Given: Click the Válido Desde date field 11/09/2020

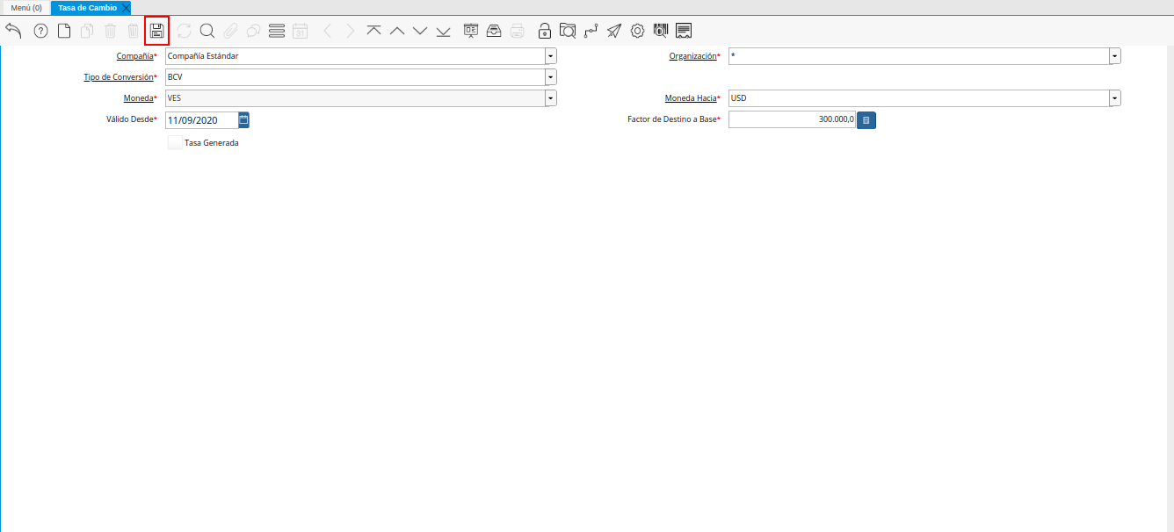Looking at the screenshot, I should pos(201,119).
